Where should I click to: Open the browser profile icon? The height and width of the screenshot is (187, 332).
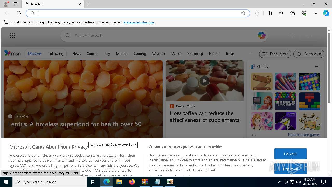click(5, 4)
